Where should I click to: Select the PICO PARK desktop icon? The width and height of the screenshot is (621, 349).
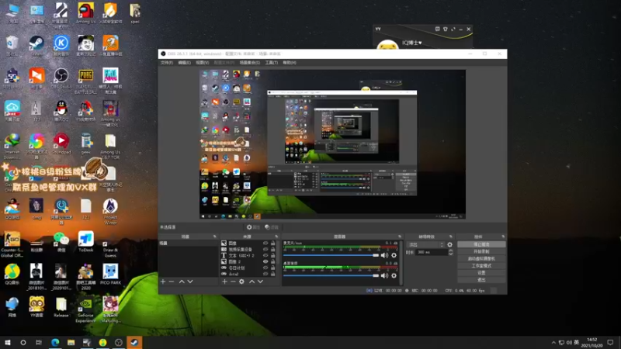110,274
